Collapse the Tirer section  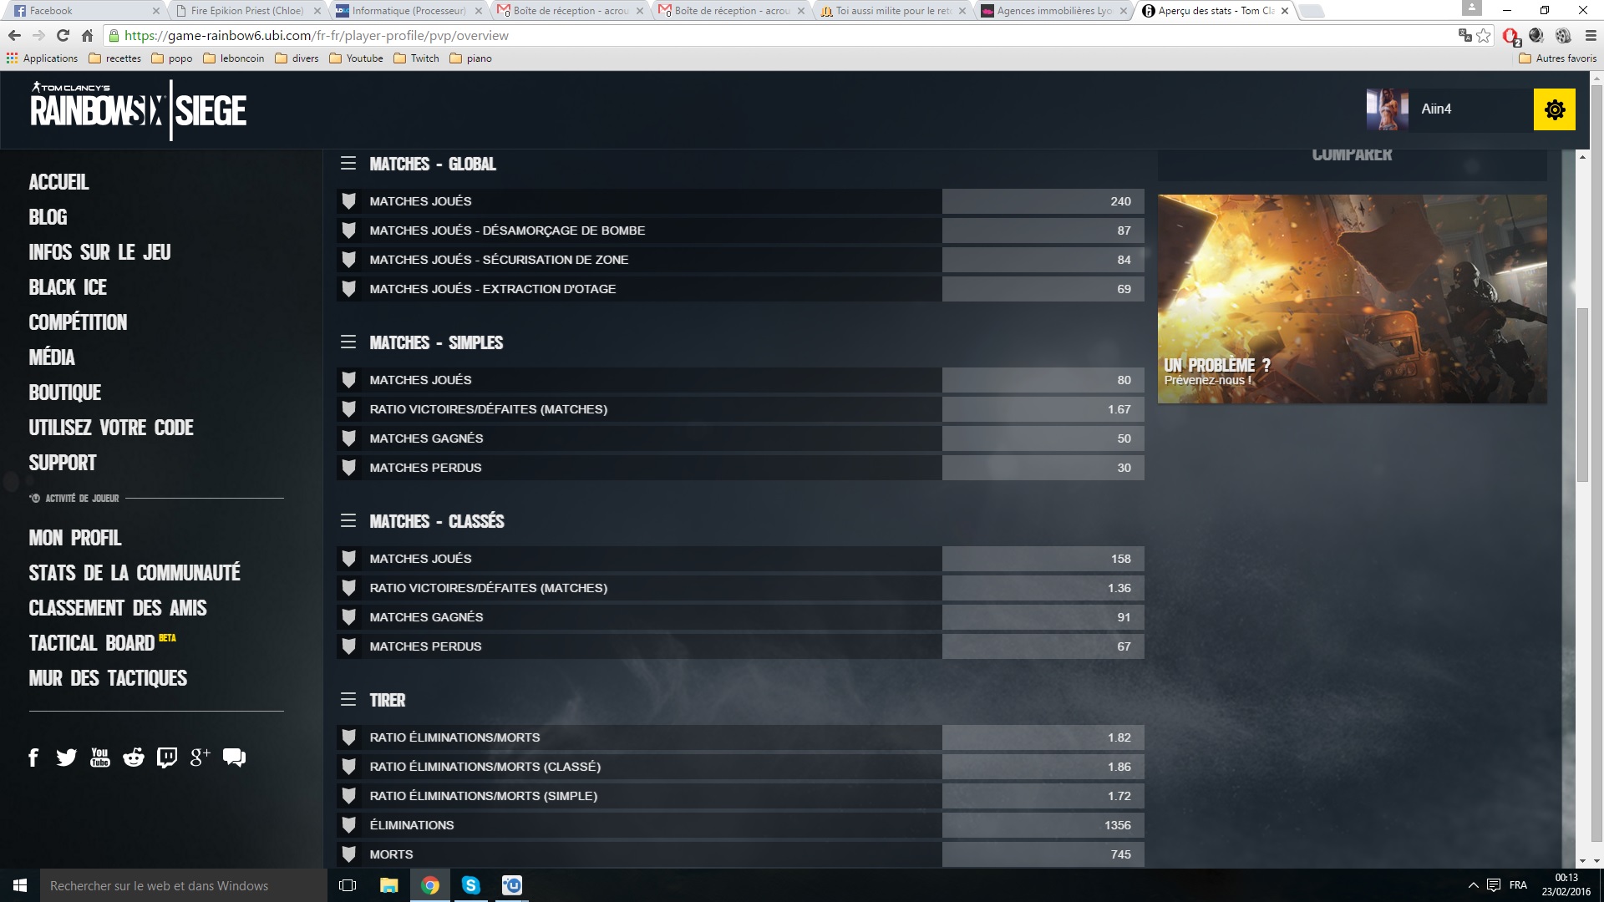(x=348, y=700)
